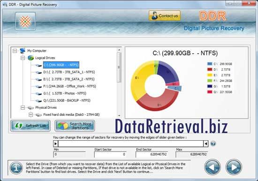The height and width of the screenshot is (181, 258).
Task: Click the checkered logo icon in header
Action: pyautogui.click(x=25, y=21)
